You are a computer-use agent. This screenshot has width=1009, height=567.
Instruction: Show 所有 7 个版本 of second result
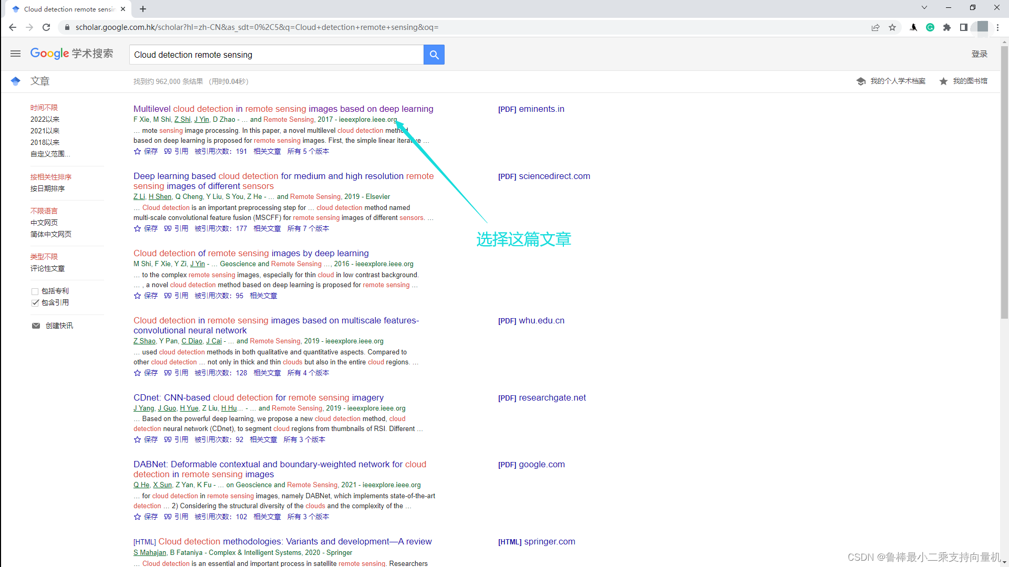tap(308, 228)
